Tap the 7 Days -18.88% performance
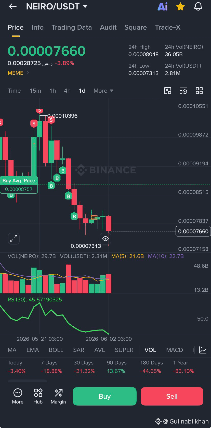Image resolution: width=211 pixels, height=428 pixels. [51, 367]
